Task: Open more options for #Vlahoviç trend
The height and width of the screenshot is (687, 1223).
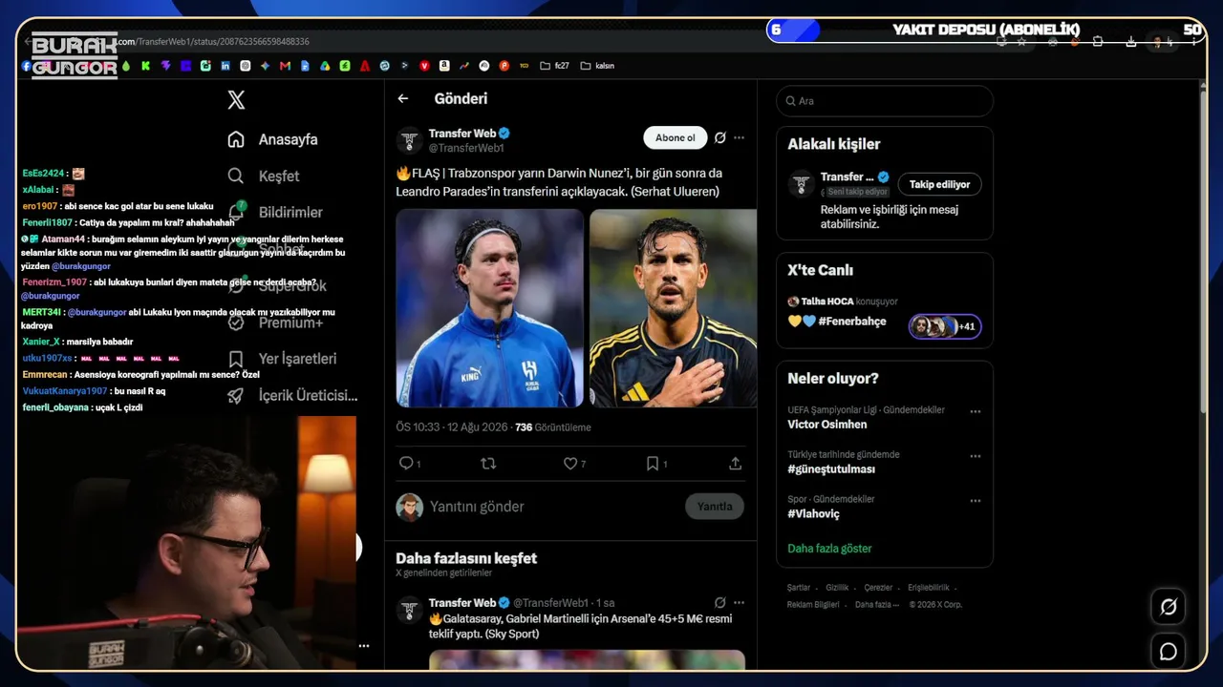Action: click(976, 501)
